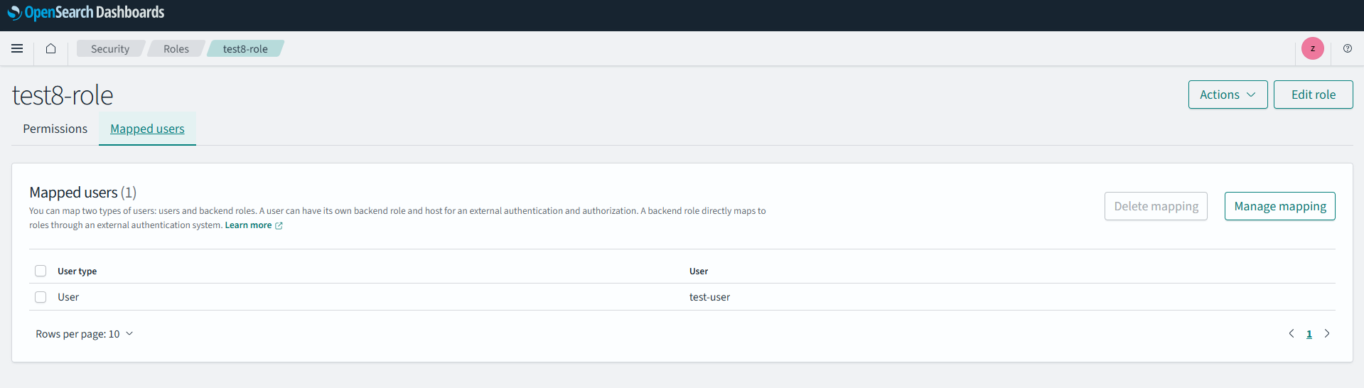1364x388 pixels.
Task: Click the Edit role button
Action: click(1313, 95)
